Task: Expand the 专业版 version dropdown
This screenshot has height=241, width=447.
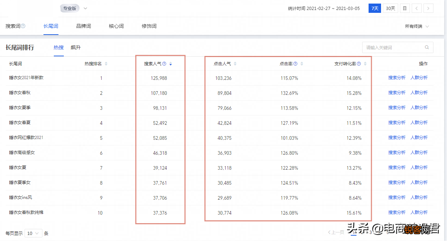Action: 85,8
